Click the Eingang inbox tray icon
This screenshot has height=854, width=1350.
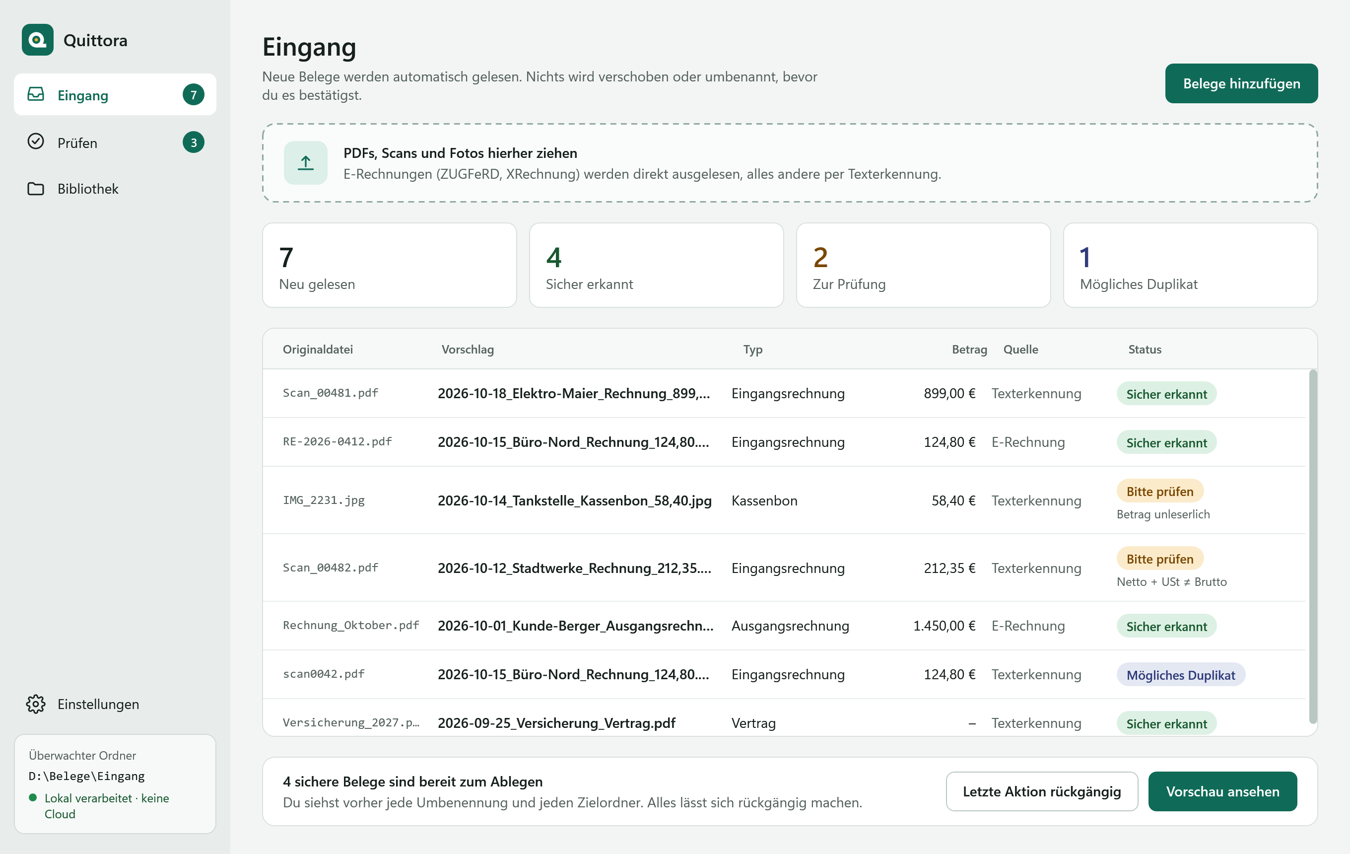(x=36, y=94)
